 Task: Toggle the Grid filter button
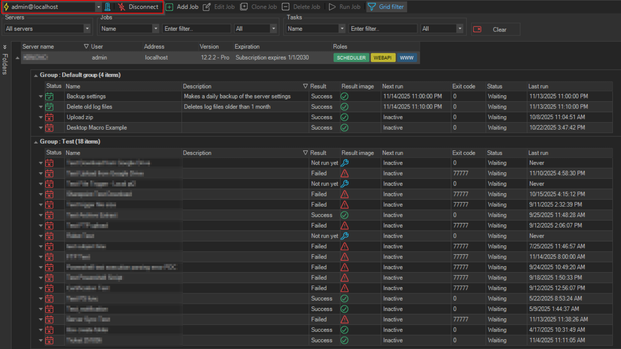pos(386,7)
